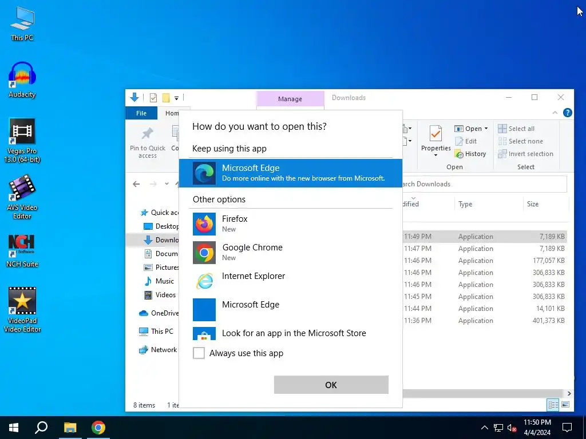
Task: Expand the Open dropdown arrow in ribbon
Action: 486,129
